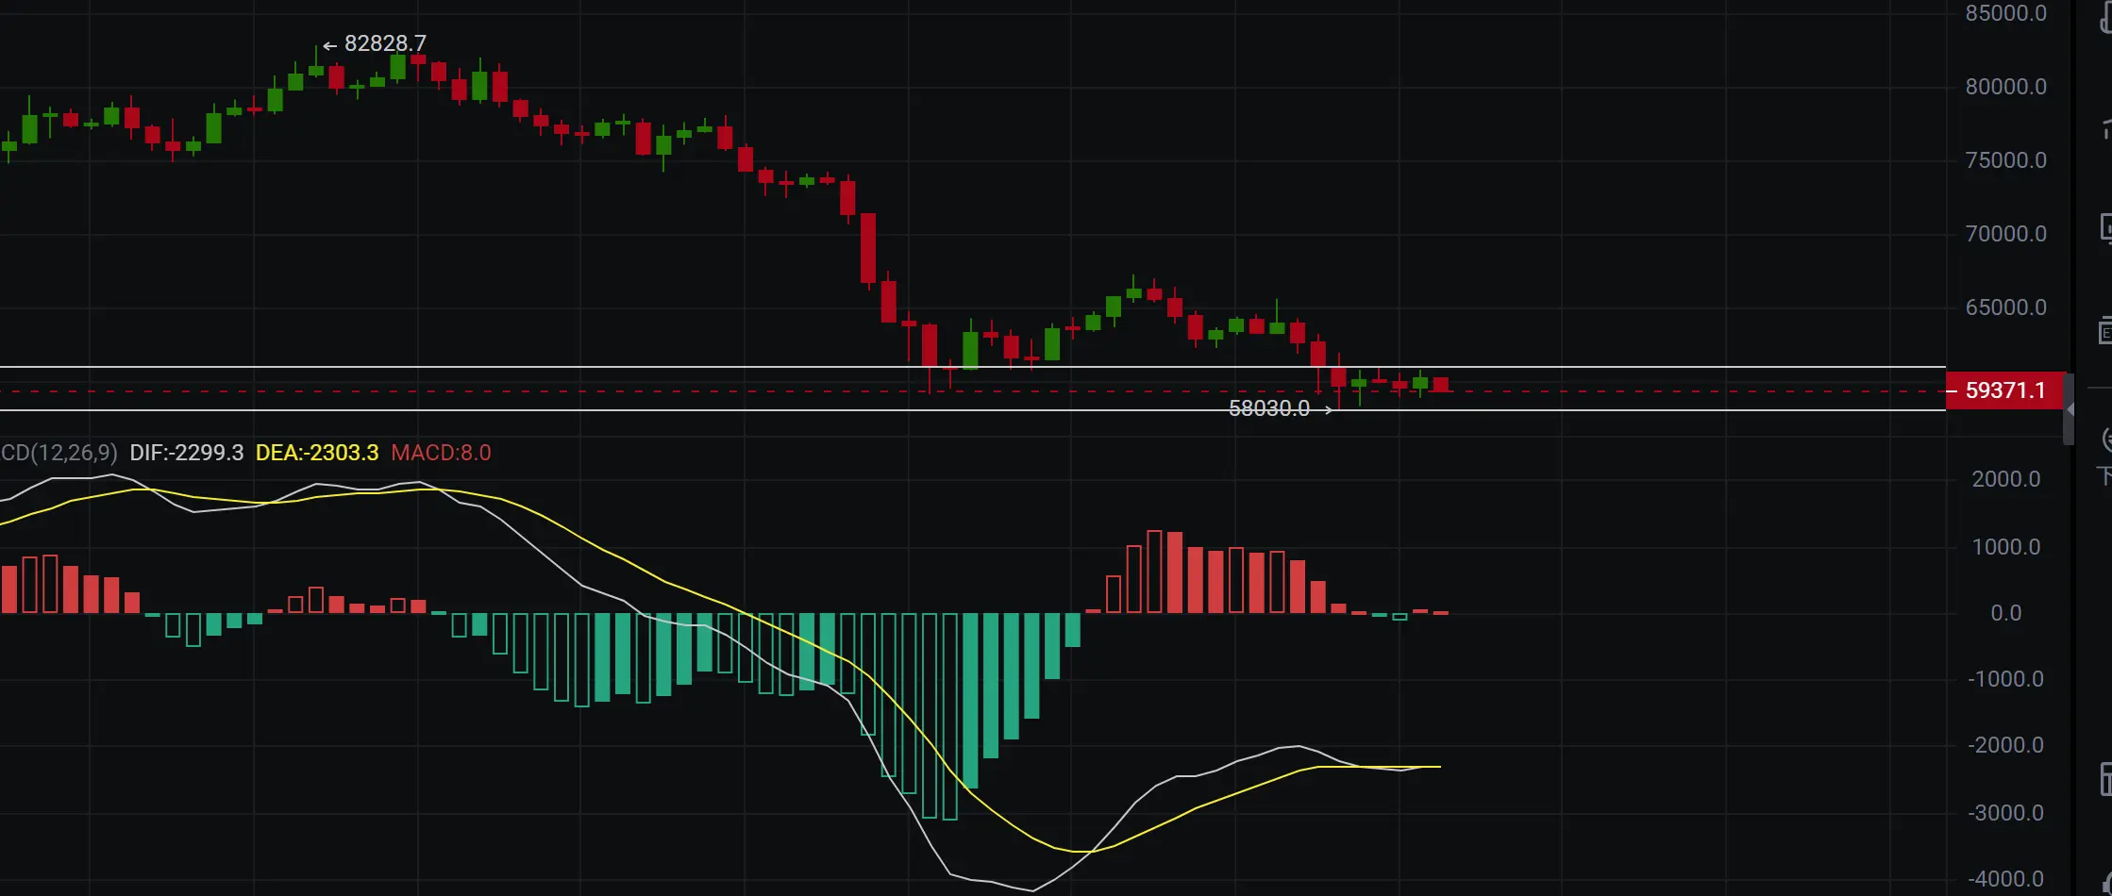
Task: Click the 0.0 MACD axis label
Action: click(2006, 613)
